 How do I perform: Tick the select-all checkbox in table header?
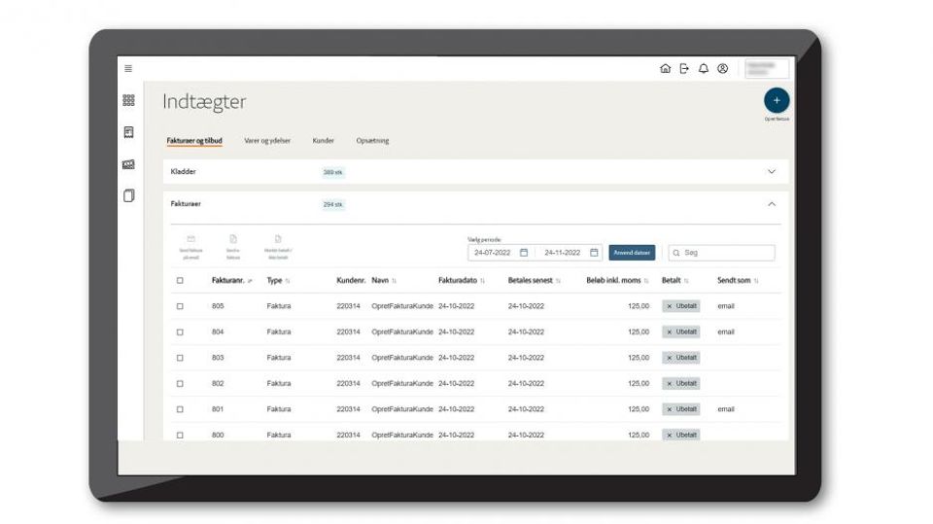tap(180, 280)
